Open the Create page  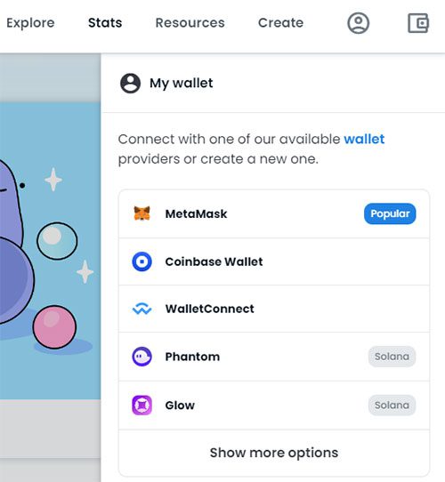[280, 23]
